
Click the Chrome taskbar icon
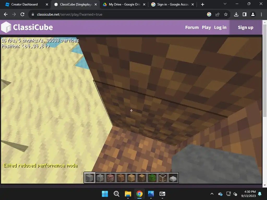pos(139,194)
